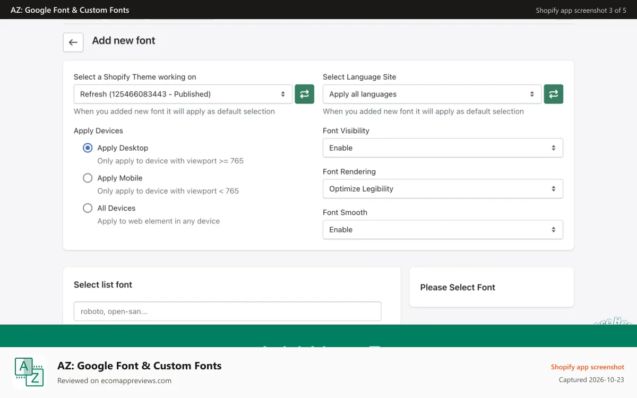The width and height of the screenshot is (637, 398).
Task: Open Font Visibility dropdown
Action: [x=443, y=148]
